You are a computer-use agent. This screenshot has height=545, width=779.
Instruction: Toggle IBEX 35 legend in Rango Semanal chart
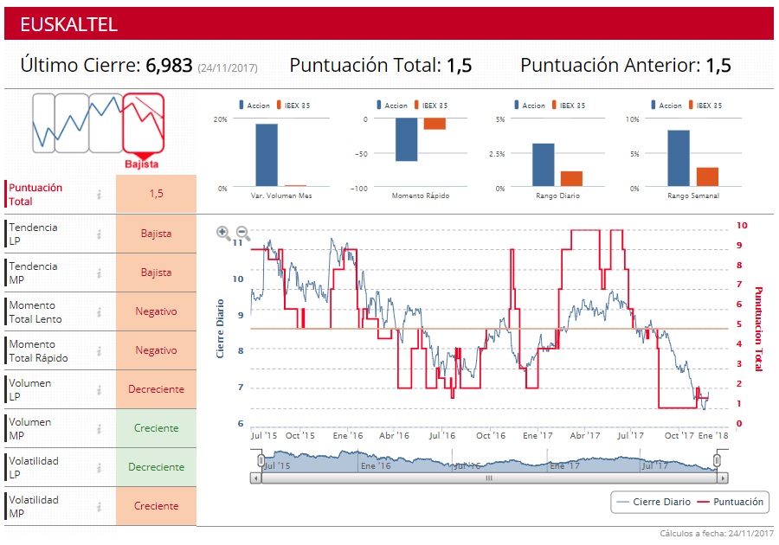pos(705,106)
